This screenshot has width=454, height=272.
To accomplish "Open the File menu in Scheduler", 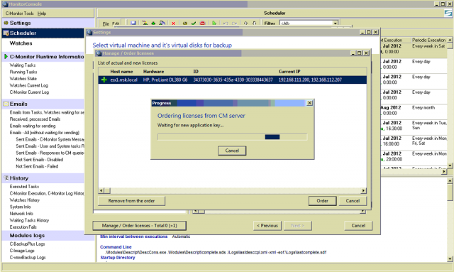I will (x=106, y=23).
